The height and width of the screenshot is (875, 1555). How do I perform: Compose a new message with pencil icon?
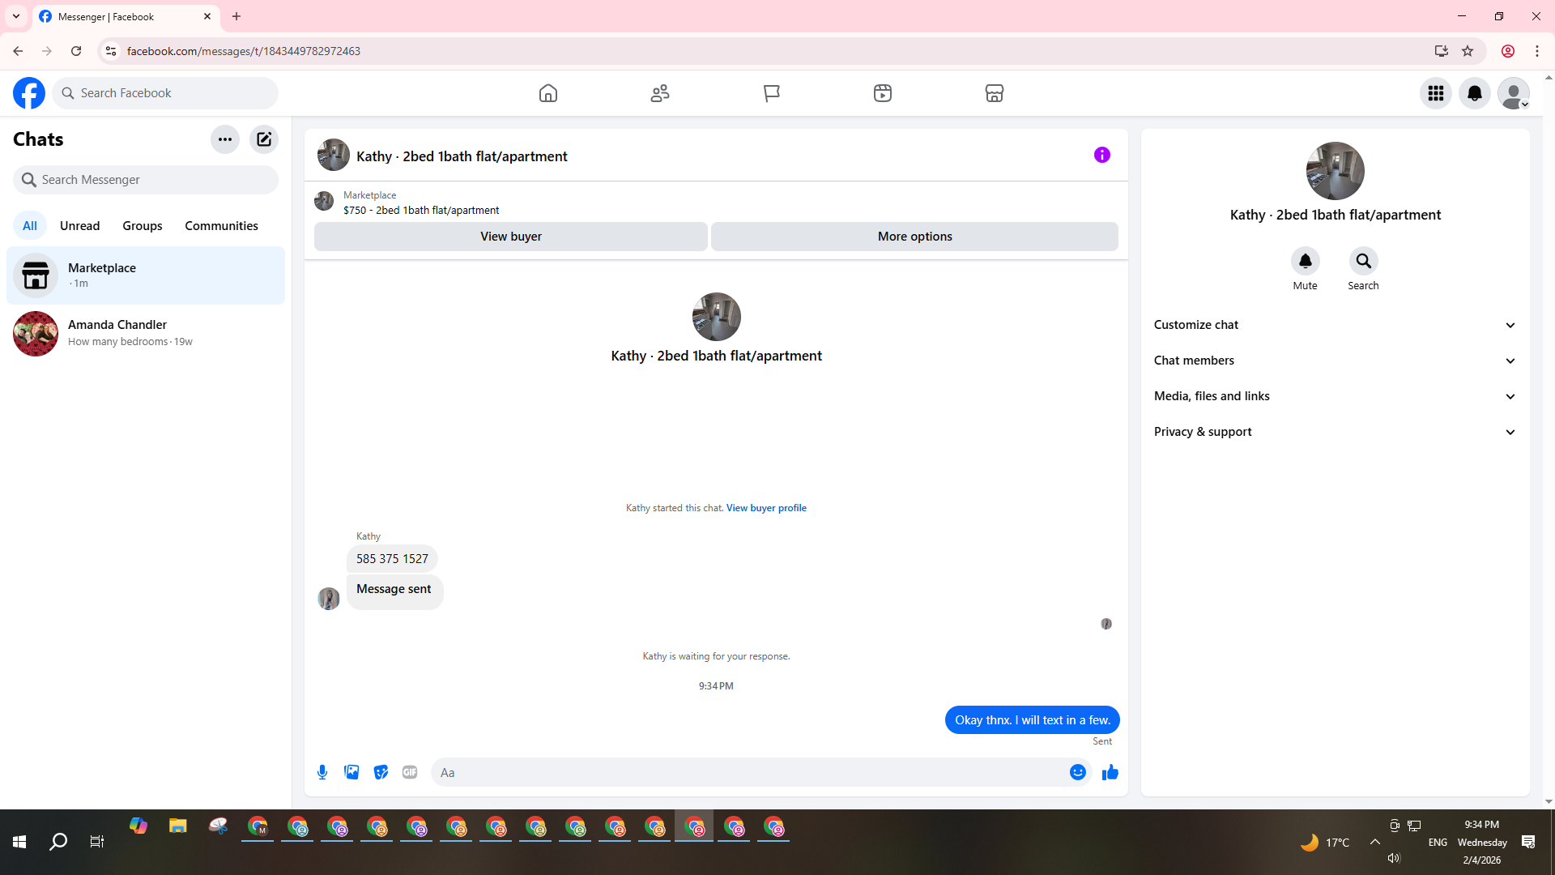264,139
